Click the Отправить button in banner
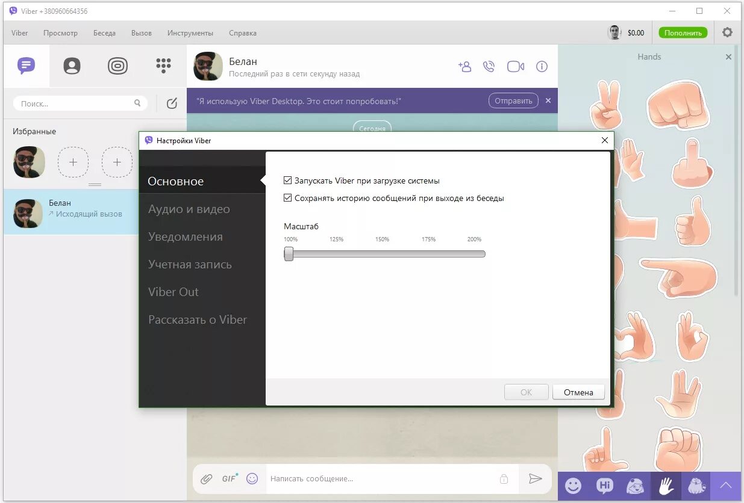Screen dimensions: 744x503 pos(513,100)
